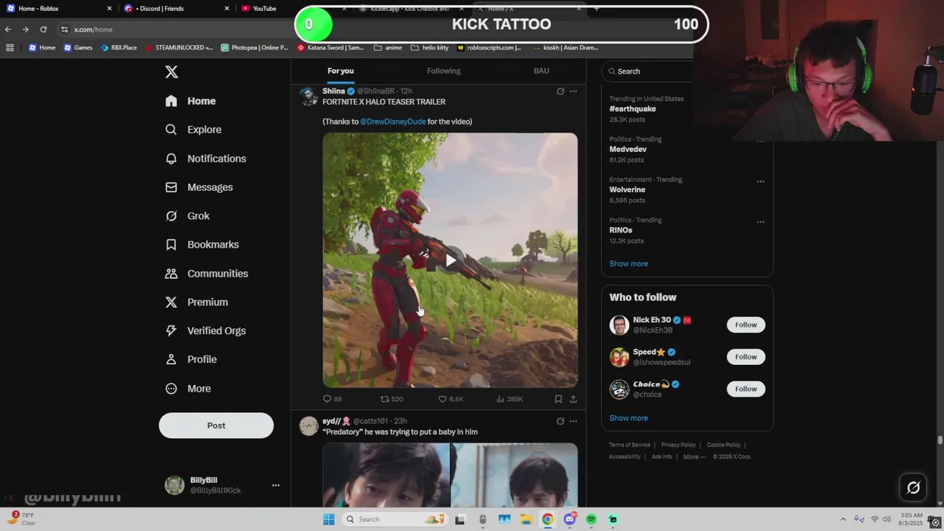Viewport: 944px width, 531px height.
Task: Repost Shiina's post showing 520 reposts
Action: click(x=392, y=399)
